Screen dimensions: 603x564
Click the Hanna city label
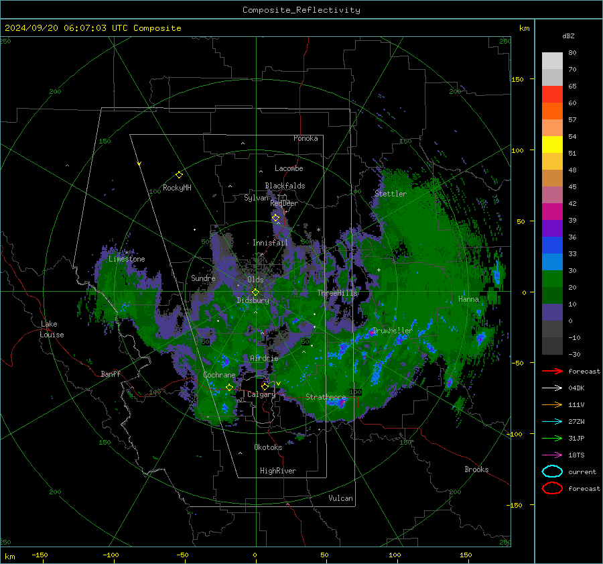point(468,299)
